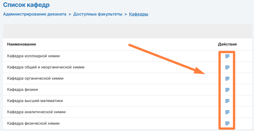Viewport: 254px width, 131px height.
Task: Select the Кафедра аналитической химии name
Action: pos(36,112)
